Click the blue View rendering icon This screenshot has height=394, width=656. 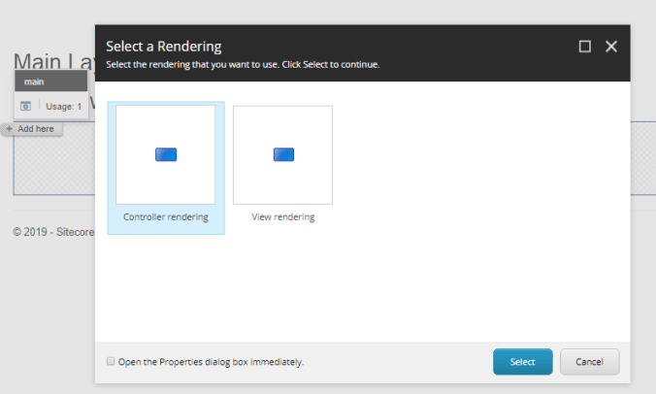(283, 154)
